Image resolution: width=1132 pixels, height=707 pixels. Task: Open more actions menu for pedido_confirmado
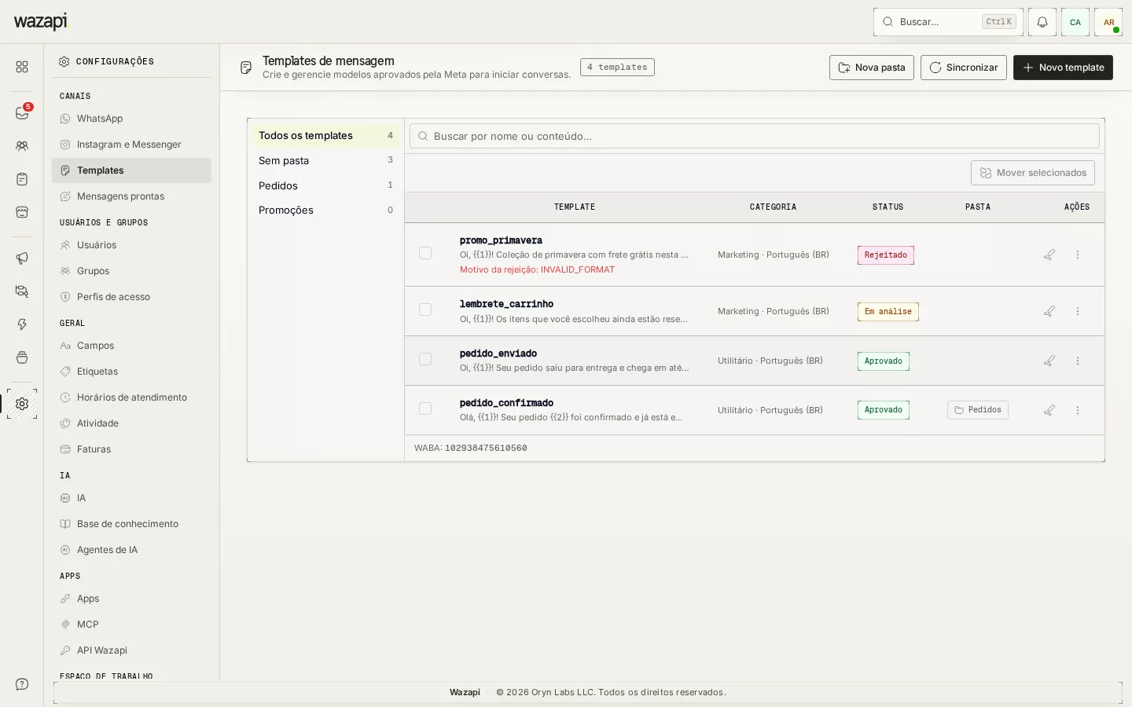1078,410
